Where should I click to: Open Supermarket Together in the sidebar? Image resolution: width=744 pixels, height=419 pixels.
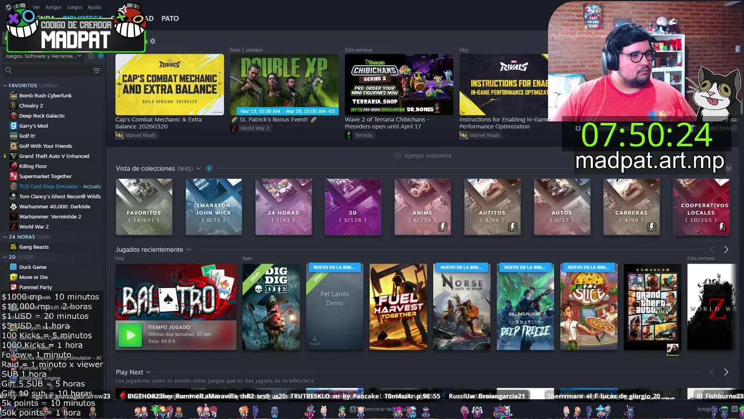[45, 176]
